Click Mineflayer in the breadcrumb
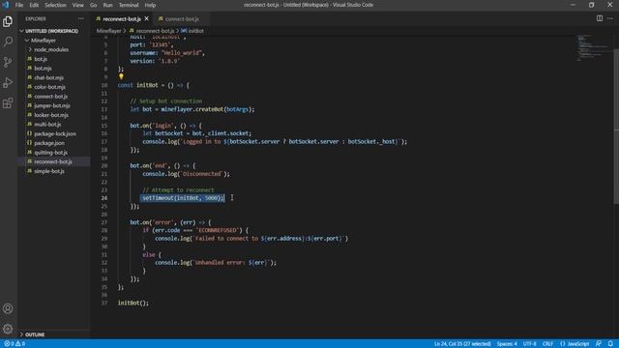The width and height of the screenshot is (619, 348). point(109,31)
